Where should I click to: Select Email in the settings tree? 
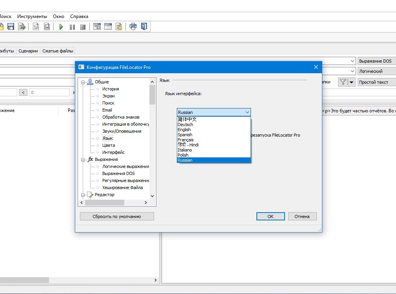107,110
